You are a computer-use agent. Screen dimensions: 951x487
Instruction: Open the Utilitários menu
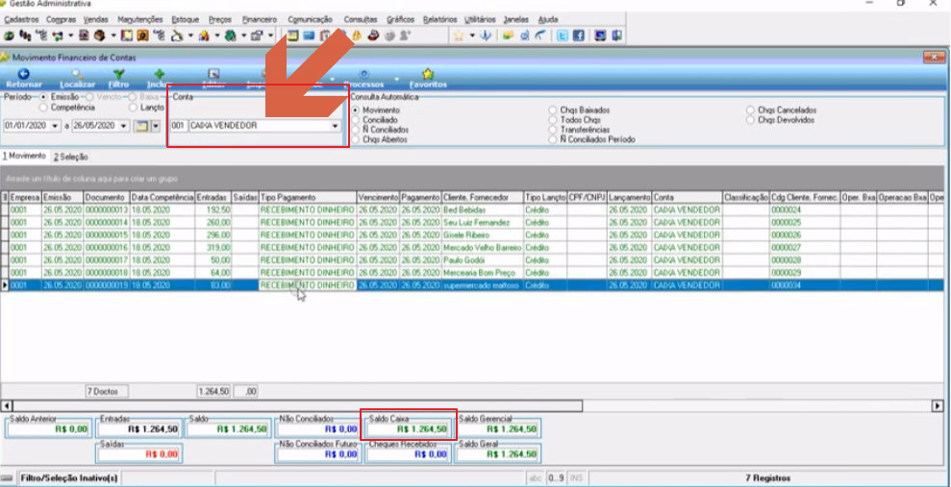[481, 19]
